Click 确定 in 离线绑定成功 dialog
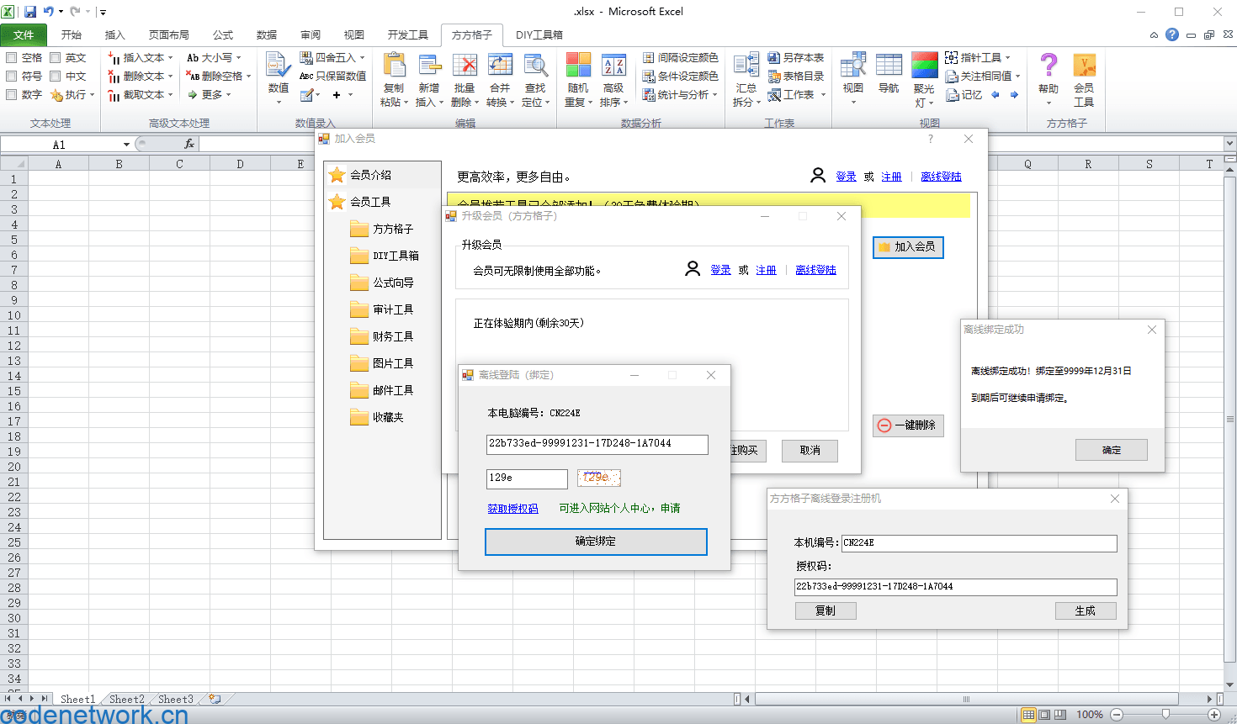1237x724 pixels. coord(1112,450)
